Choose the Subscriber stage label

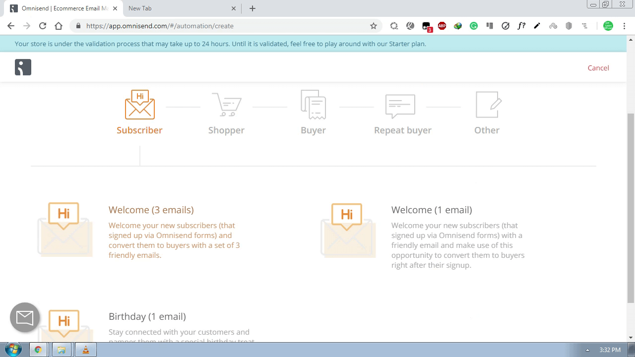point(139,130)
